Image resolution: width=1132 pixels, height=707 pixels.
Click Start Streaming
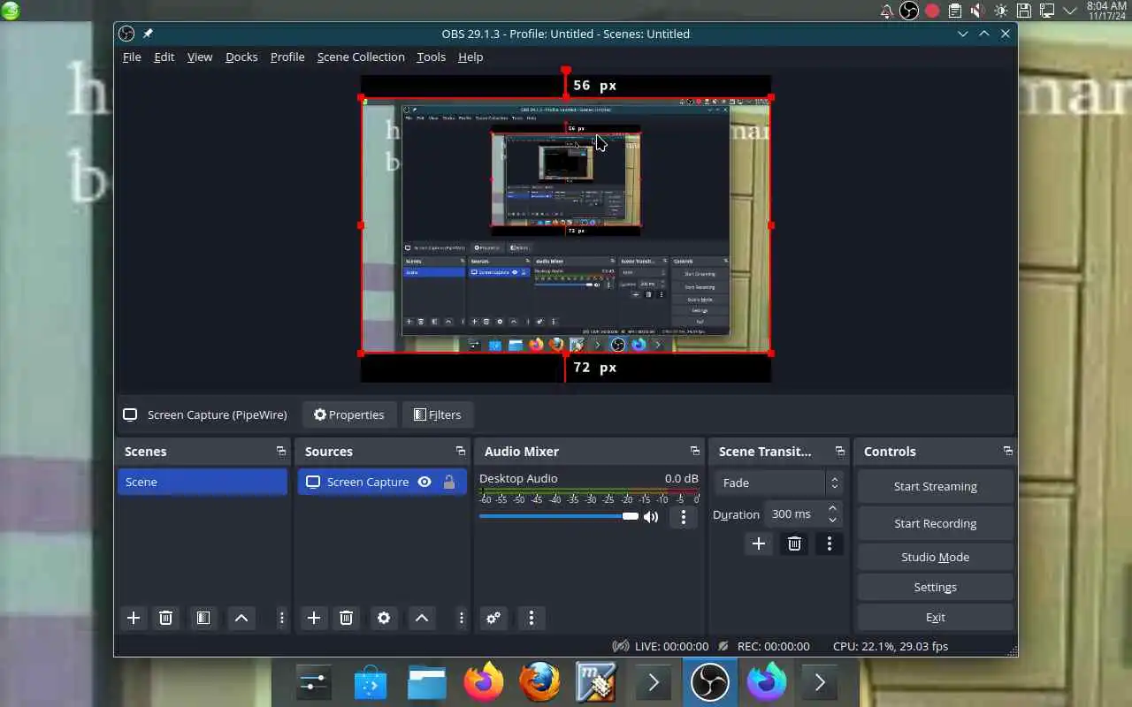pyautogui.click(x=935, y=486)
